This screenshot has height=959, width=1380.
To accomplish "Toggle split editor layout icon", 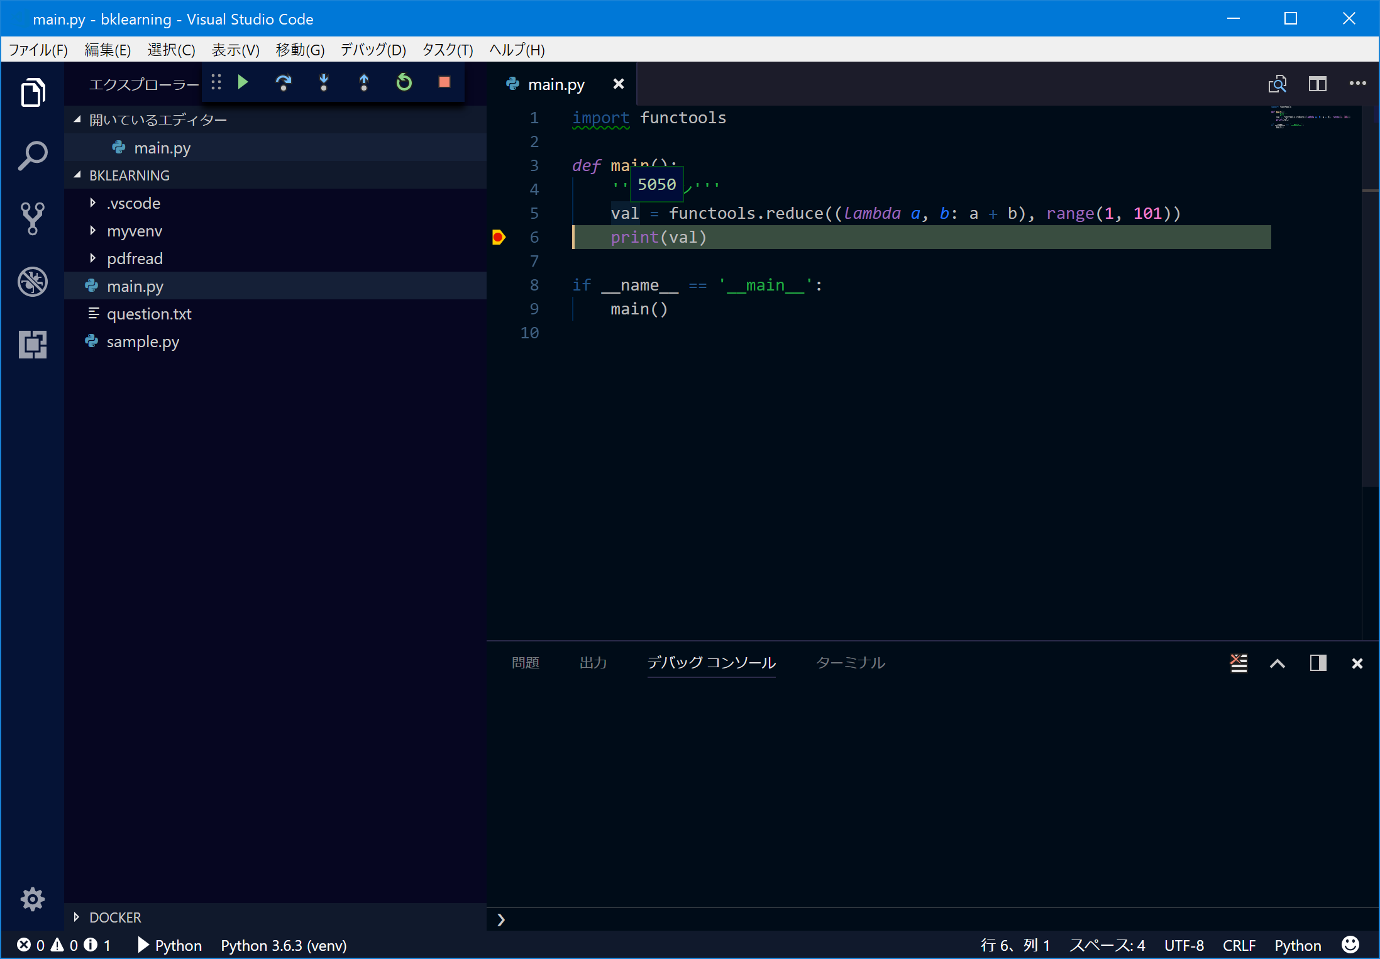I will (1317, 84).
